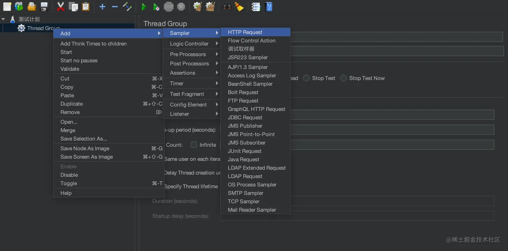This screenshot has width=508, height=251.
Task: Click Remove in the context menu
Action: point(108,112)
